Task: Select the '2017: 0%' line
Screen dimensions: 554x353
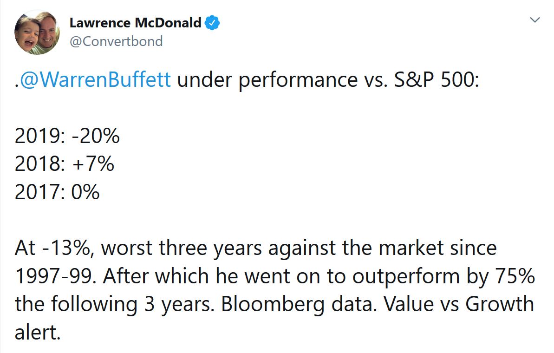Action: [57, 192]
